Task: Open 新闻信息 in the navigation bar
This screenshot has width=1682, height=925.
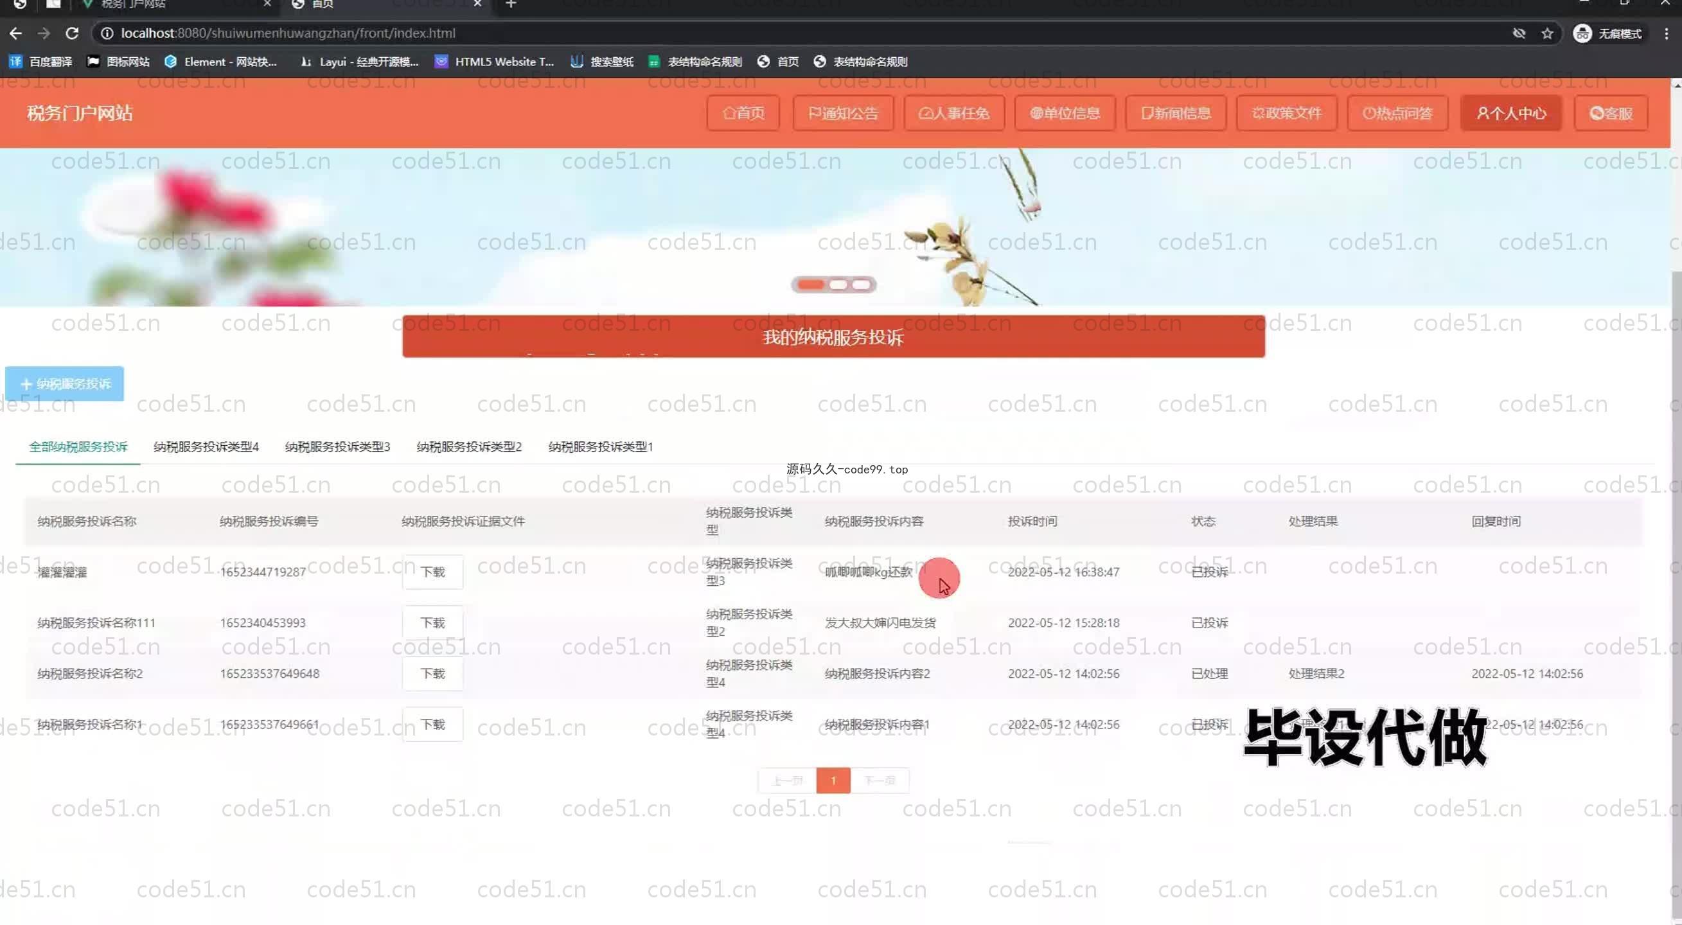Action: [1176, 113]
